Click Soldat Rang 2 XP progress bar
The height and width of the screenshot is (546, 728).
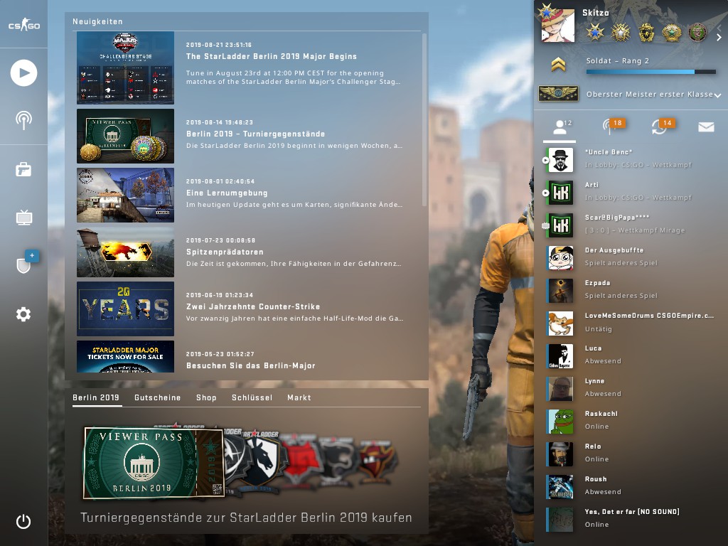[651, 72]
